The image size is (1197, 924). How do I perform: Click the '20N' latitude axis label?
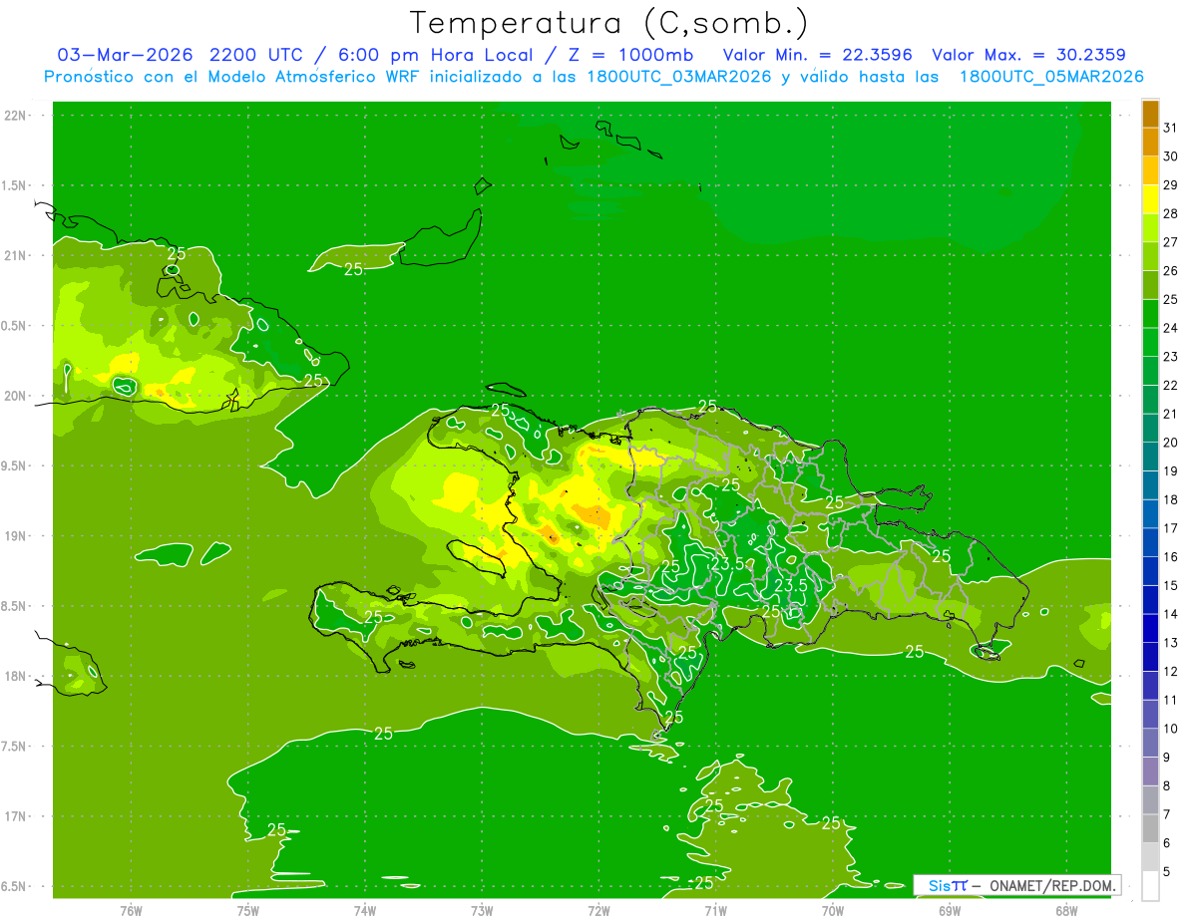(x=16, y=396)
